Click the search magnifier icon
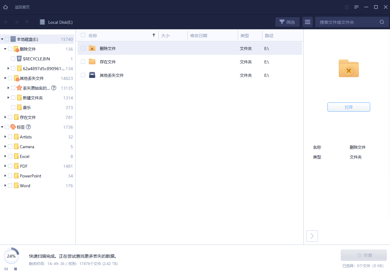Image resolution: width=390 pixels, height=272 pixels. pyautogui.click(x=382, y=22)
